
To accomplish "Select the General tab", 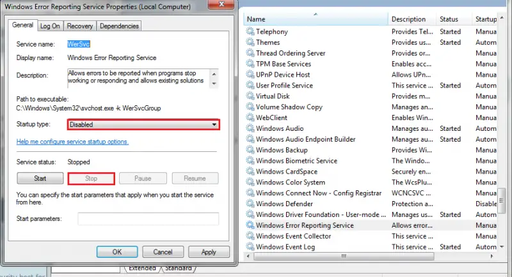I will click(x=22, y=25).
